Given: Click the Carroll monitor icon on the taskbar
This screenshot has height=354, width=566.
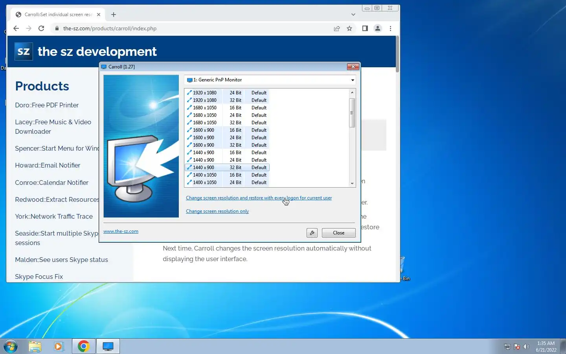Looking at the screenshot, I should [x=108, y=347].
